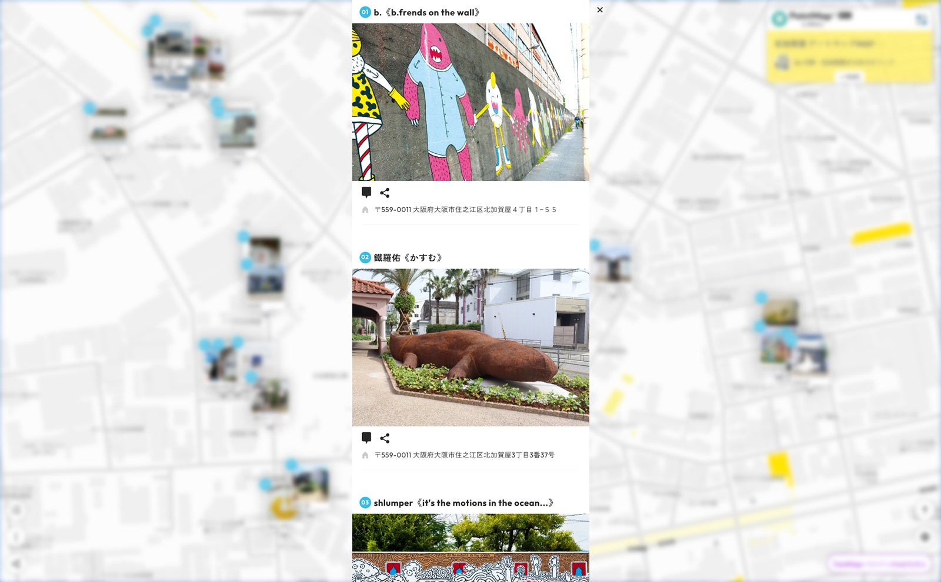Select the title 鐵羅佑《かすむ》
The image size is (941, 582).
tap(408, 258)
